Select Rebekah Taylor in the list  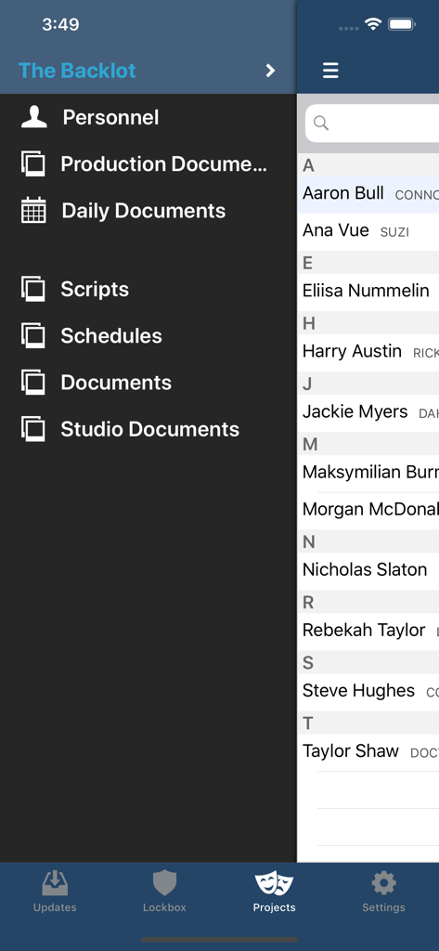(x=368, y=631)
